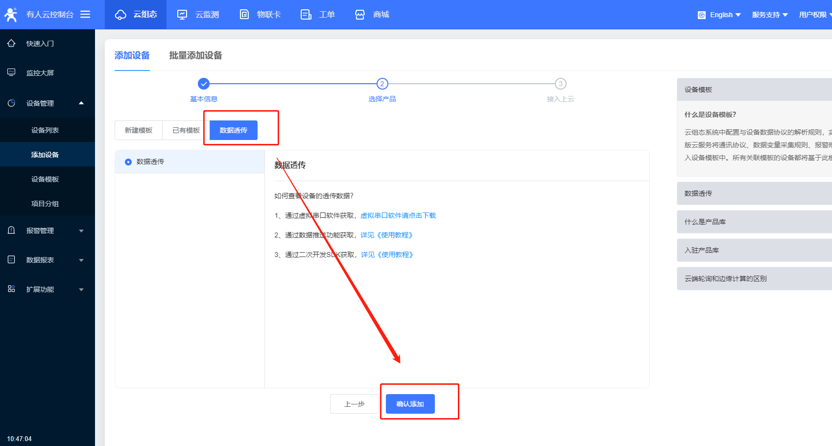This screenshot has width=832, height=446.
Task: Click the 上一步 button
Action: click(354, 404)
